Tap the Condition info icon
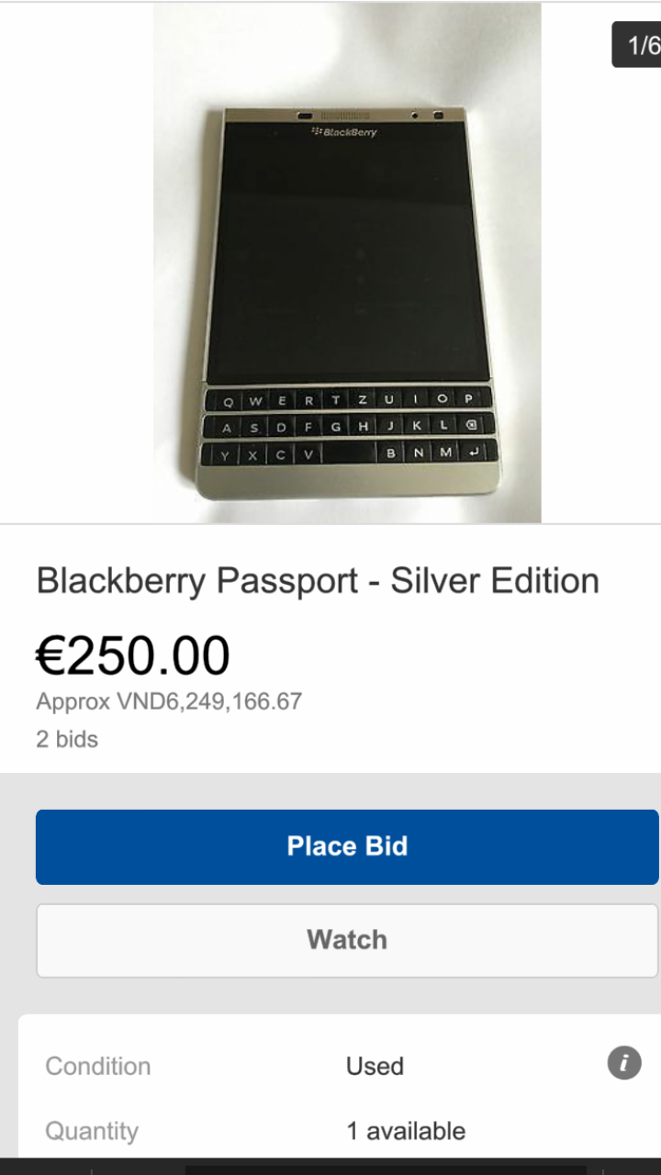Image resolution: width=661 pixels, height=1175 pixels. coord(624,1063)
